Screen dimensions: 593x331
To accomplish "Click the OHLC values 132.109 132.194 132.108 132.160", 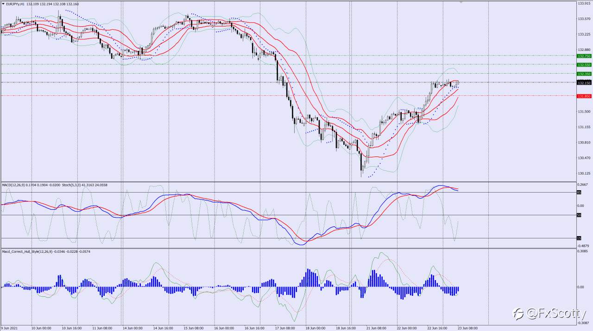I will coord(53,4).
